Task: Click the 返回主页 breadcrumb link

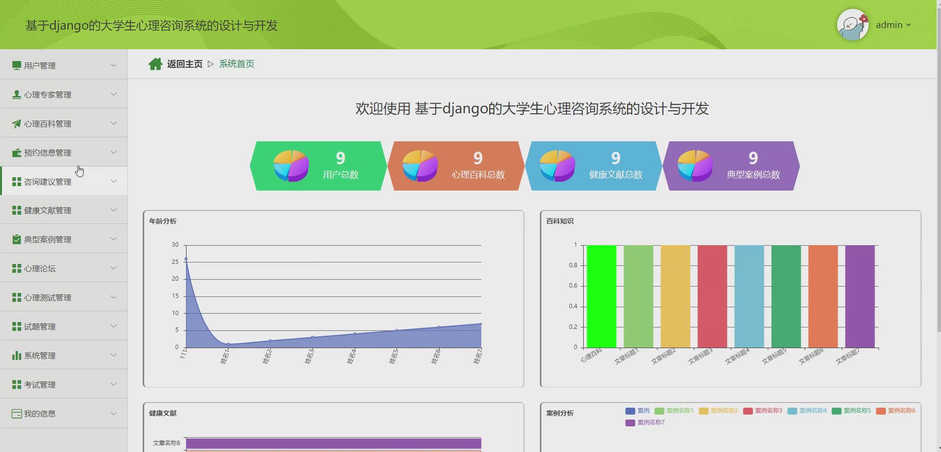Action: (185, 64)
